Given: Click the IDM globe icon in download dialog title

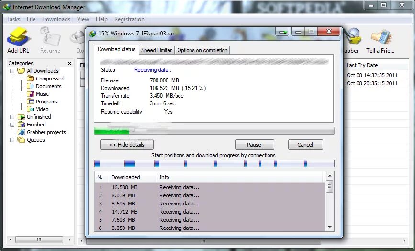Looking at the screenshot, I should [92, 34].
